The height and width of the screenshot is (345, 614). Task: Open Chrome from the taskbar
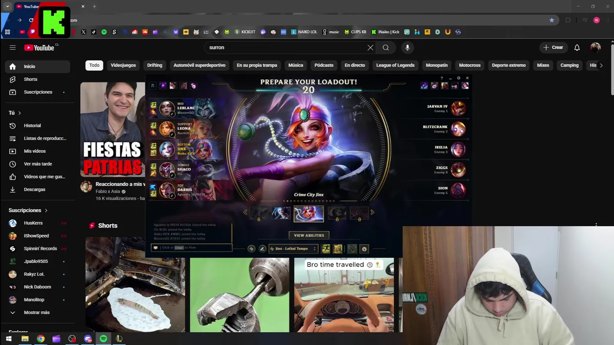[x=41, y=339]
